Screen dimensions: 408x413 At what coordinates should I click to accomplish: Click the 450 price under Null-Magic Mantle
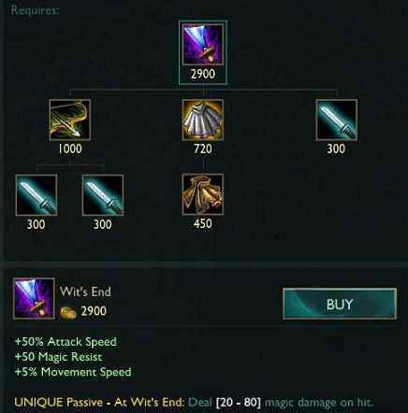click(203, 223)
